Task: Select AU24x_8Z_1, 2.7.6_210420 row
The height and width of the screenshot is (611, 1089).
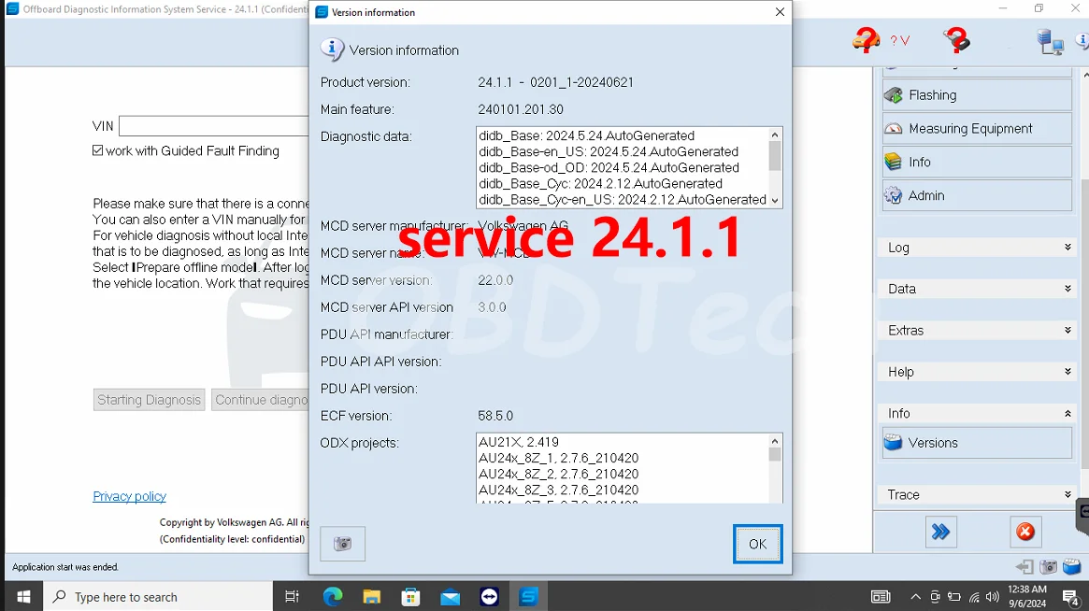Action: tap(558, 458)
